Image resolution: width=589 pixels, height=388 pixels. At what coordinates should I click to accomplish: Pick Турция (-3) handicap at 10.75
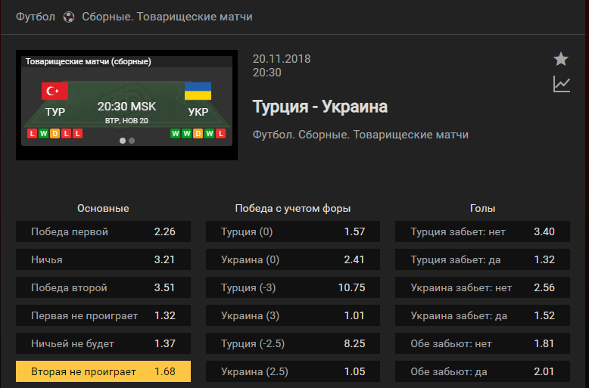[293, 287]
